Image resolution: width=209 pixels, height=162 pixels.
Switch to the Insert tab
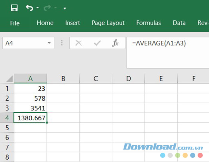click(73, 23)
